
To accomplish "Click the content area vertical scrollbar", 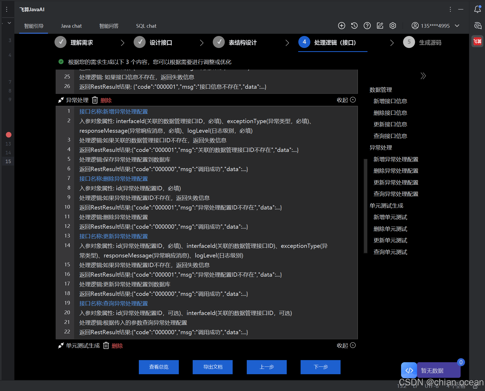I will 365,206.
